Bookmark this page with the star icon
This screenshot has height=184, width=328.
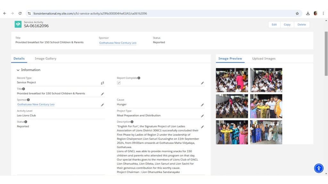pyautogui.click(x=297, y=13)
